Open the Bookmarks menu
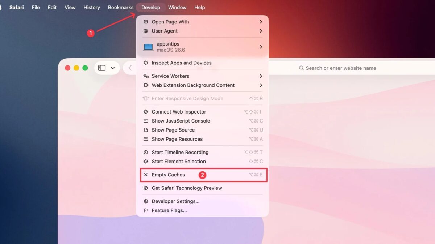435x244 pixels. point(121,7)
